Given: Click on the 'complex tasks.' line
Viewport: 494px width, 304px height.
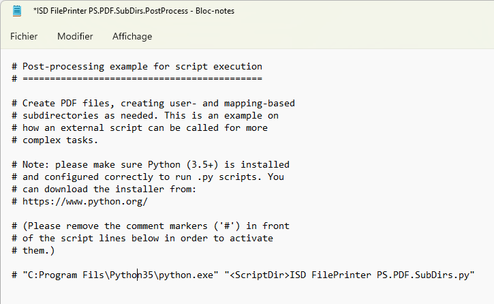Looking at the screenshot, I should click(60, 140).
